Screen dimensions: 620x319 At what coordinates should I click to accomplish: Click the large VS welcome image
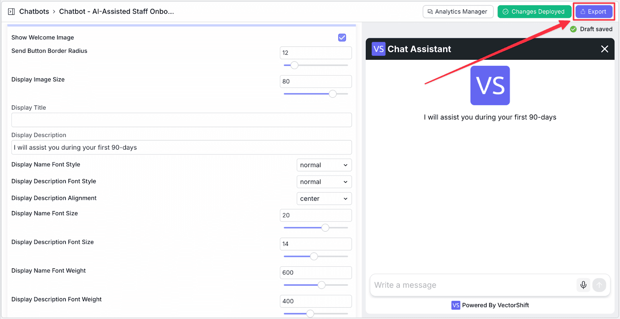pos(490,85)
